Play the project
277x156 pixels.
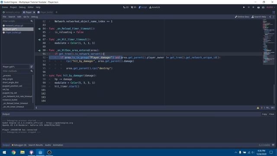(244, 7)
